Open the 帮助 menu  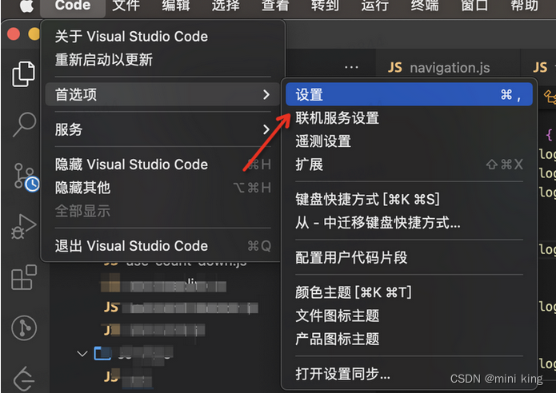click(x=524, y=6)
